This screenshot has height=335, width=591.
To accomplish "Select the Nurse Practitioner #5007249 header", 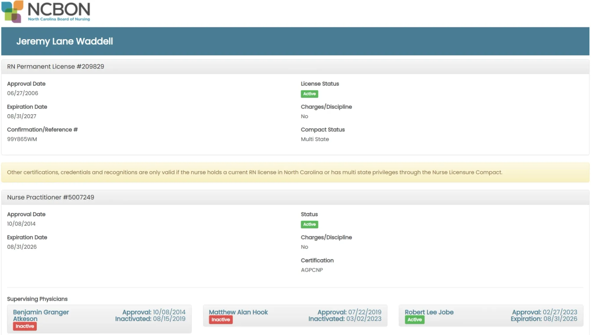I will (51, 197).
